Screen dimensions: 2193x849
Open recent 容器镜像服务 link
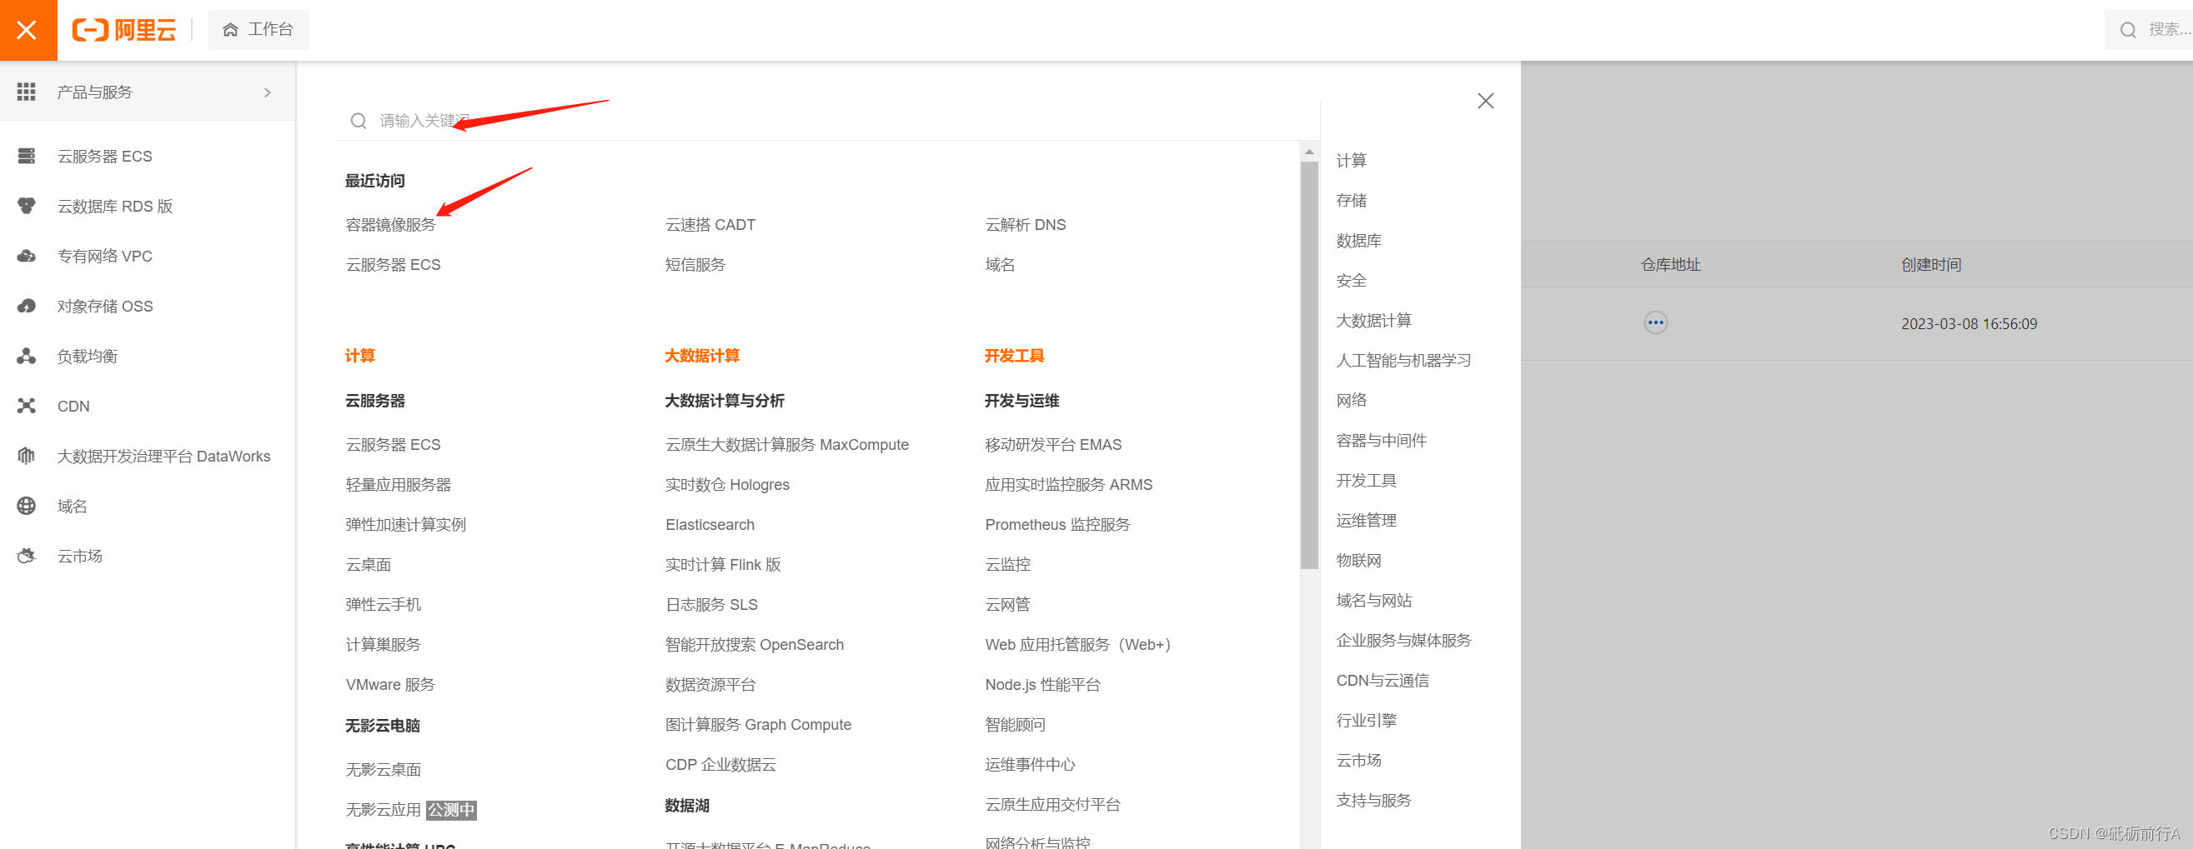pyautogui.click(x=391, y=225)
